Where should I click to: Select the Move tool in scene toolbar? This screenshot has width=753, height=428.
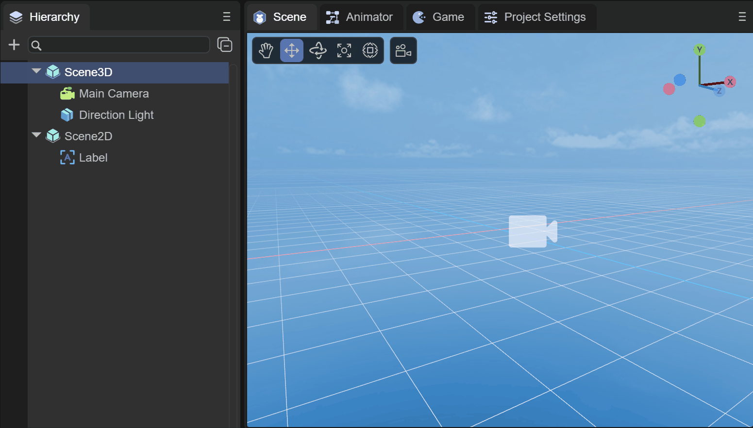292,50
